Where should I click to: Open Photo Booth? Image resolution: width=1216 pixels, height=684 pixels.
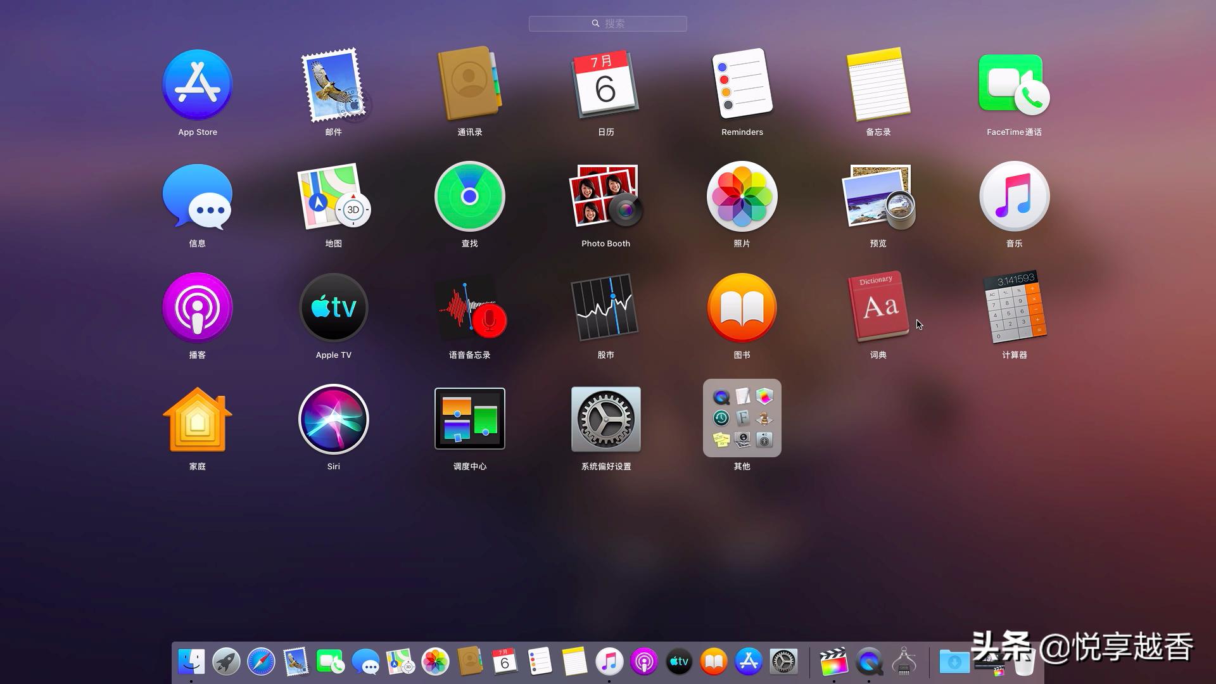(605, 196)
